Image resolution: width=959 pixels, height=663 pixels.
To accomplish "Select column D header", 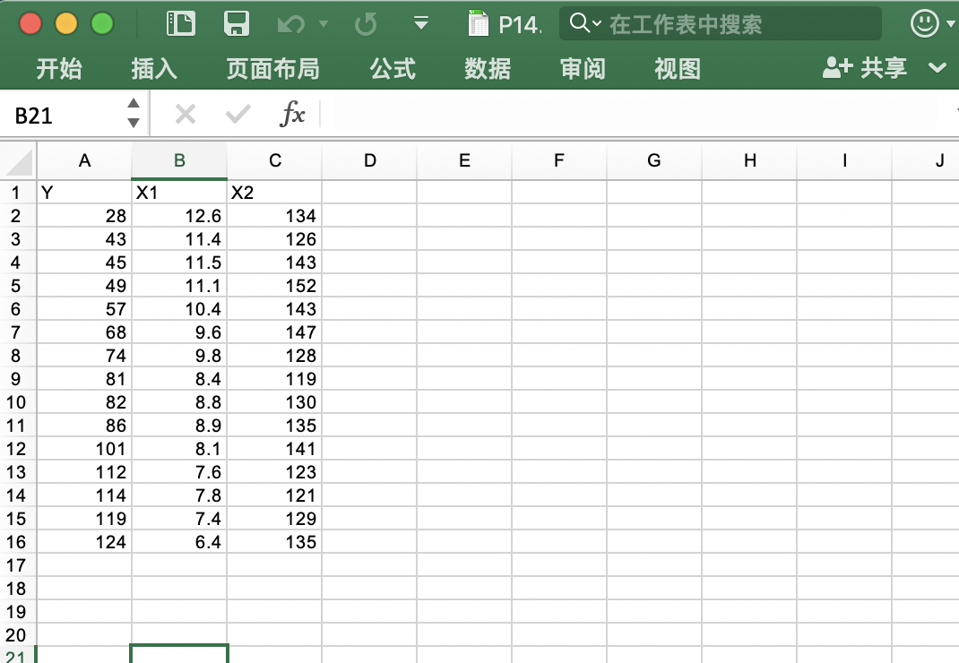I will [x=369, y=161].
